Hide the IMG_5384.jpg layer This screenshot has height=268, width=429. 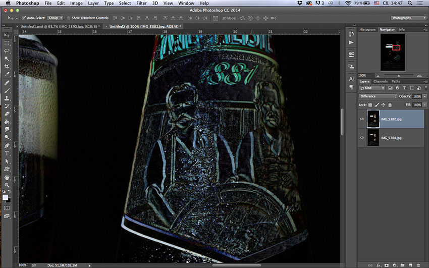pos(362,138)
